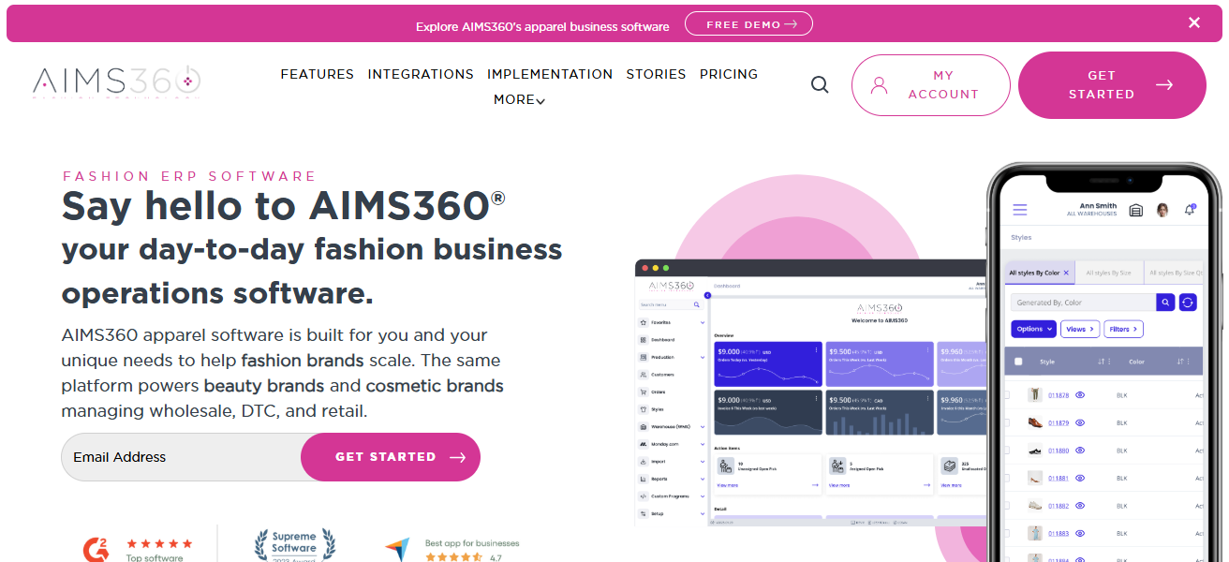Click the blue search button next to Generated By

[1165, 303]
